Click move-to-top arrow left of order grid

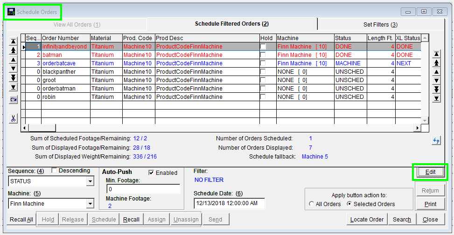coord(13,41)
